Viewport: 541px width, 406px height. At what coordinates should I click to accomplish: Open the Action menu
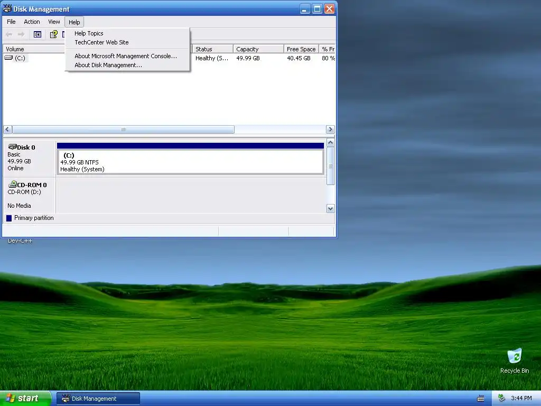pyautogui.click(x=32, y=22)
